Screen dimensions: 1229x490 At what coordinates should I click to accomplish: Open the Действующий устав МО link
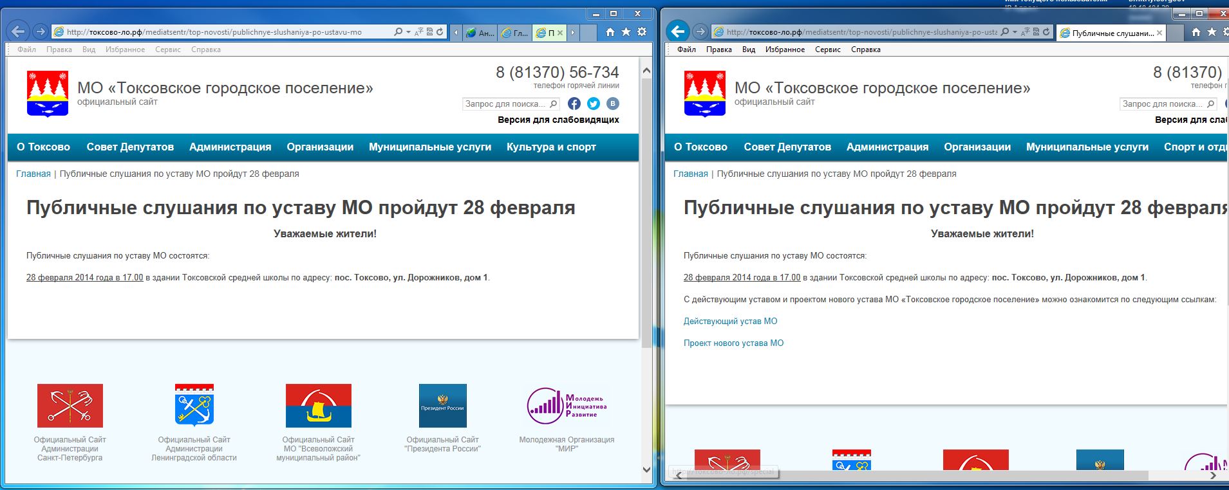click(x=730, y=322)
